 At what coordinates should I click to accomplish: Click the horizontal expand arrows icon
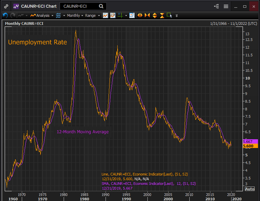coord(139,15)
